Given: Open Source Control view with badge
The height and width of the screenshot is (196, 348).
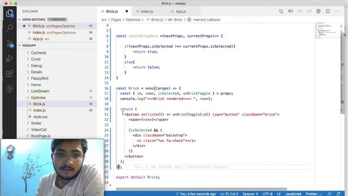Looking at the screenshot, I should pos(10,44).
